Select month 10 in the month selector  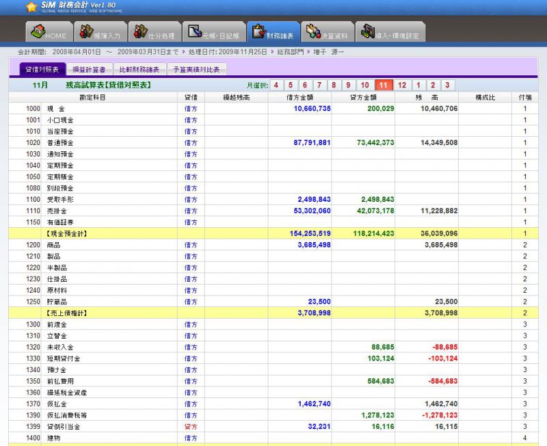(365, 86)
